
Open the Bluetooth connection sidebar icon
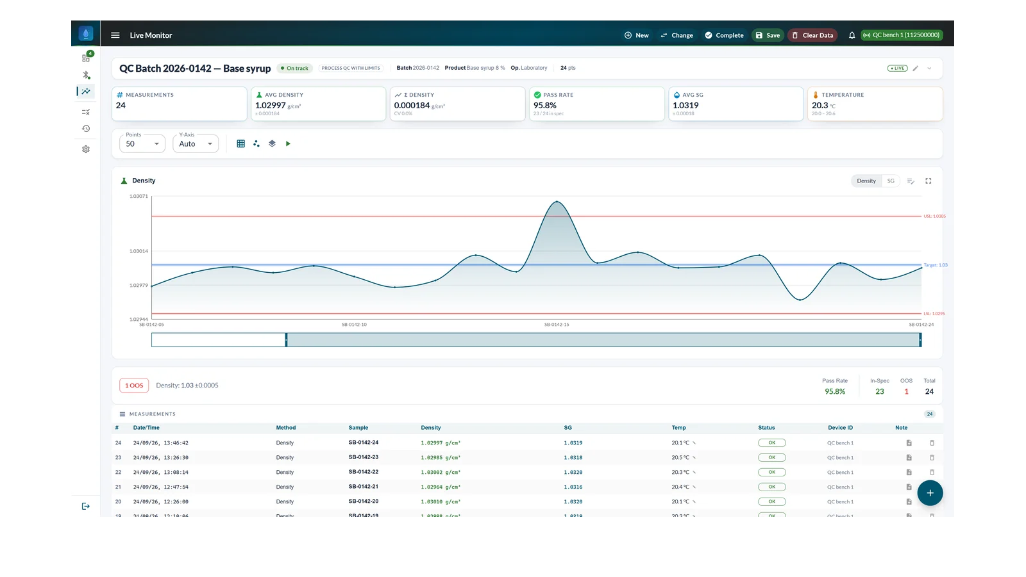pyautogui.click(x=86, y=75)
